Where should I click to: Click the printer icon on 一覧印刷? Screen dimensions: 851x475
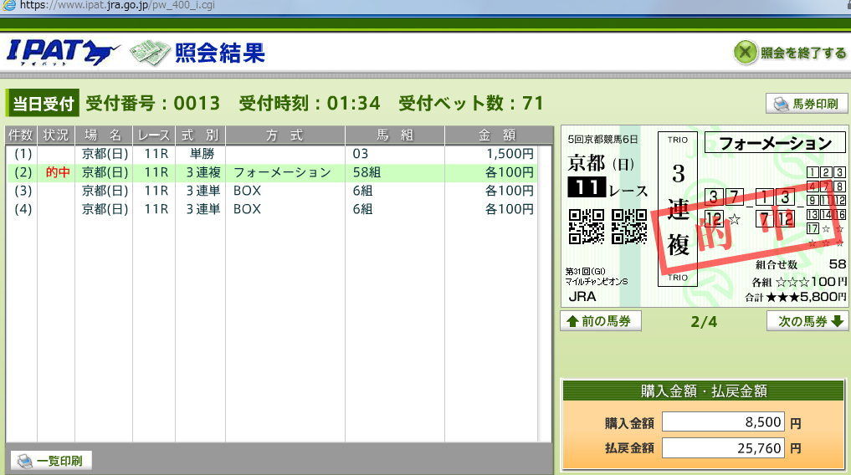(24, 461)
